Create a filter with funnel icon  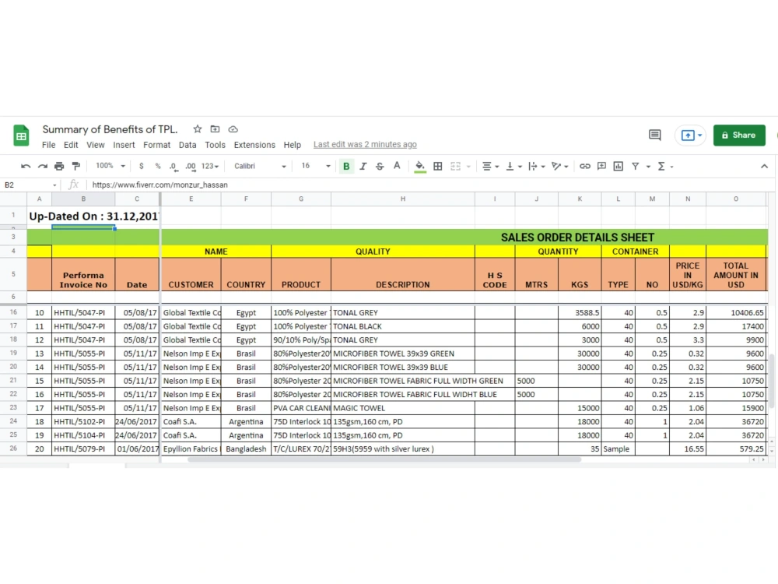(635, 167)
